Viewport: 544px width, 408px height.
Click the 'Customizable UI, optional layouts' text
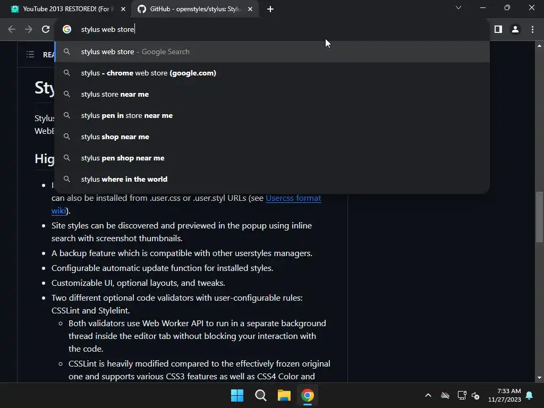coord(138,283)
